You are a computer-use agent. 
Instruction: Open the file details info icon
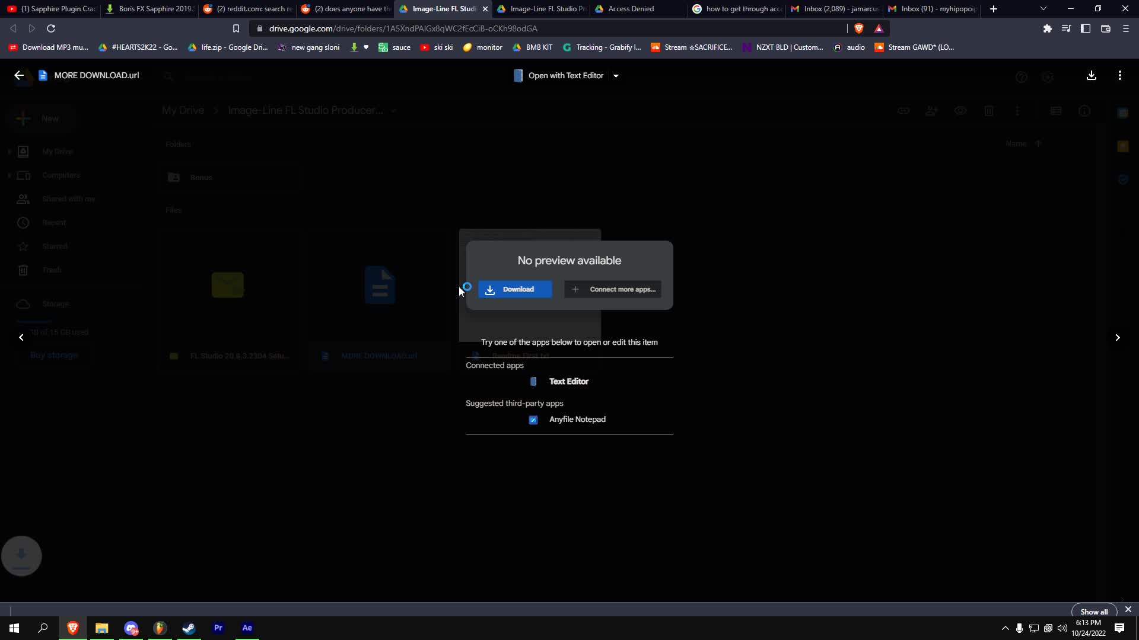[x=1085, y=111]
